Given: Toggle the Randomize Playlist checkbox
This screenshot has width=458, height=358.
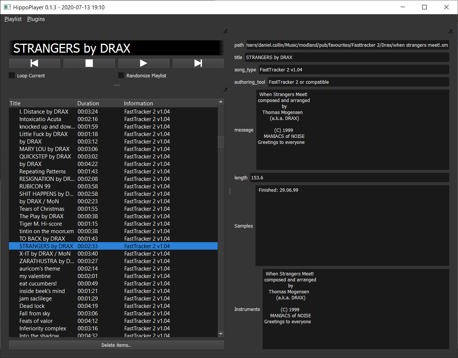Looking at the screenshot, I should (x=121, y=76).
